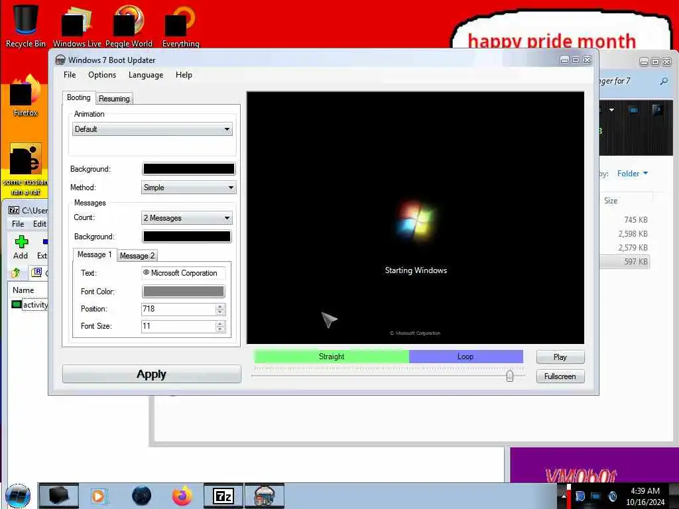Open the Language menu
Viewport: 679px width, 509px height.
coord(146,75)
